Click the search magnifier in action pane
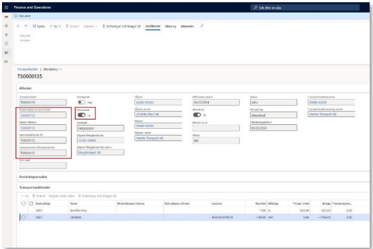 [x=201, y=26]
